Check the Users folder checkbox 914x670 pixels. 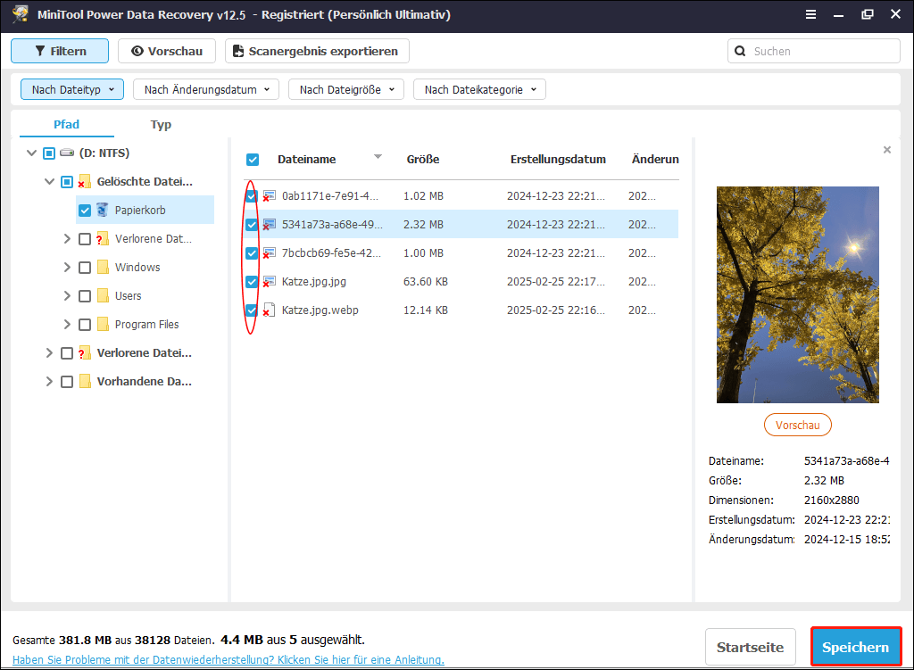(x=85, y=296)
